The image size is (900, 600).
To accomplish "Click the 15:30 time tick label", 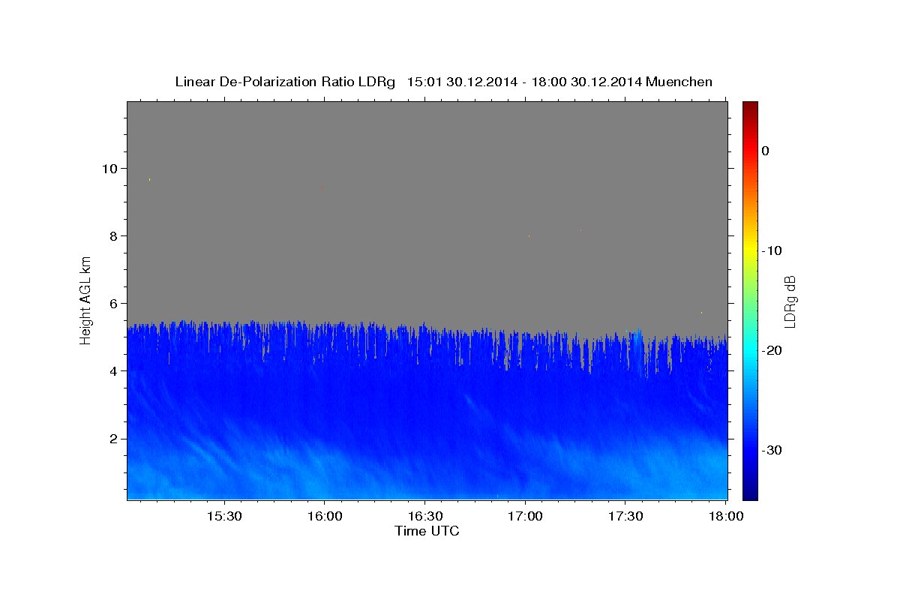I will click(223, 517).
